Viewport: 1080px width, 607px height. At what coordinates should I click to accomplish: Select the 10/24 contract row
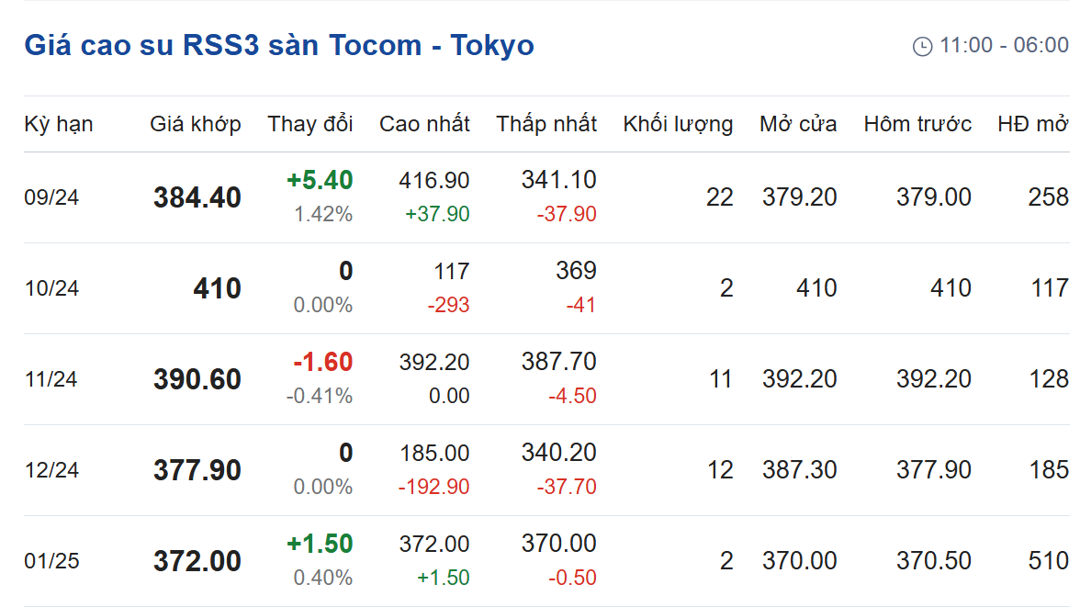pos(547,288)
